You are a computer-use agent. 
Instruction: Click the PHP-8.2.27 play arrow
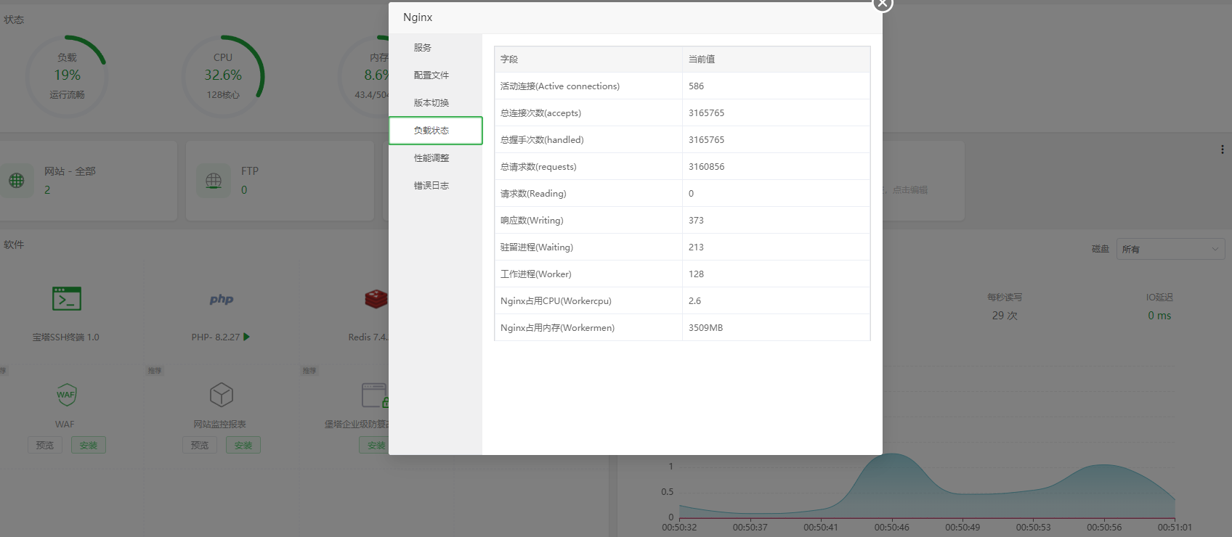click(x=247, y=337)
